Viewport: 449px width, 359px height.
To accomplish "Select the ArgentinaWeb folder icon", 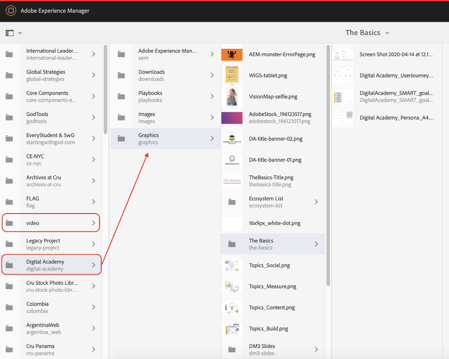I will (x=9, y=328).
